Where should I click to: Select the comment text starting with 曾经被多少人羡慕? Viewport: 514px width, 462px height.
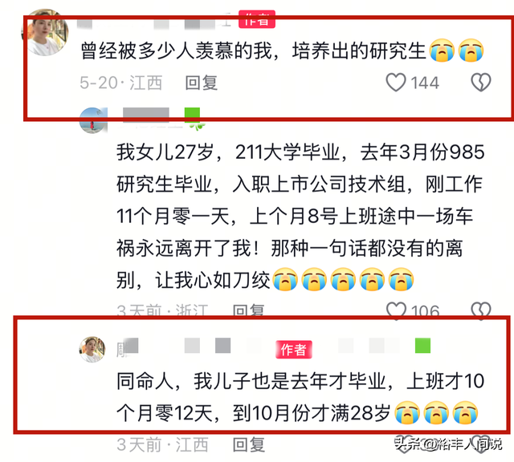pos(282,51)
